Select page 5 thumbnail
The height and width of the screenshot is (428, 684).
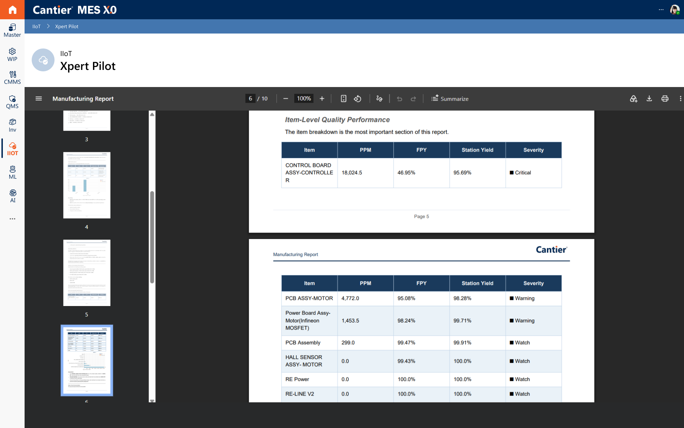[87, 273]
